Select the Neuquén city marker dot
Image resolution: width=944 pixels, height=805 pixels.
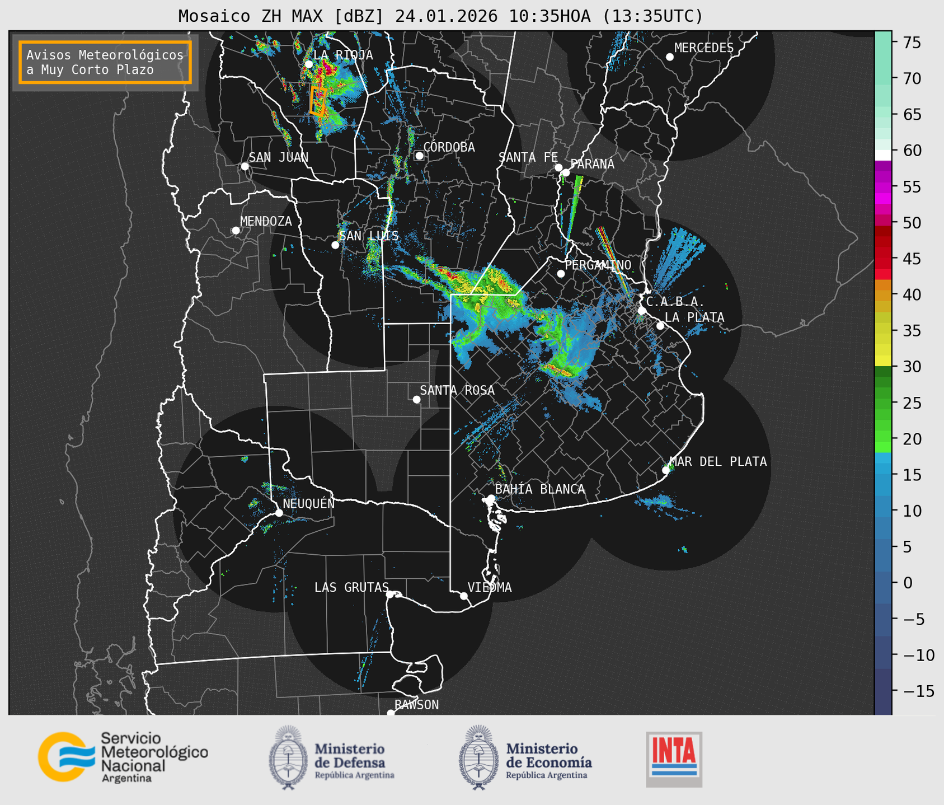279,513
